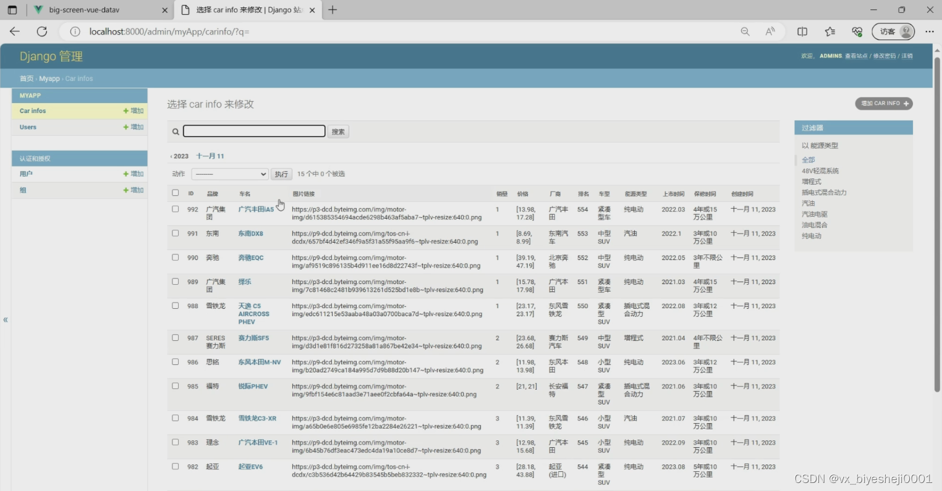
Task: Filter by 插电式混合动力
Action: click(x=824, y=193)
